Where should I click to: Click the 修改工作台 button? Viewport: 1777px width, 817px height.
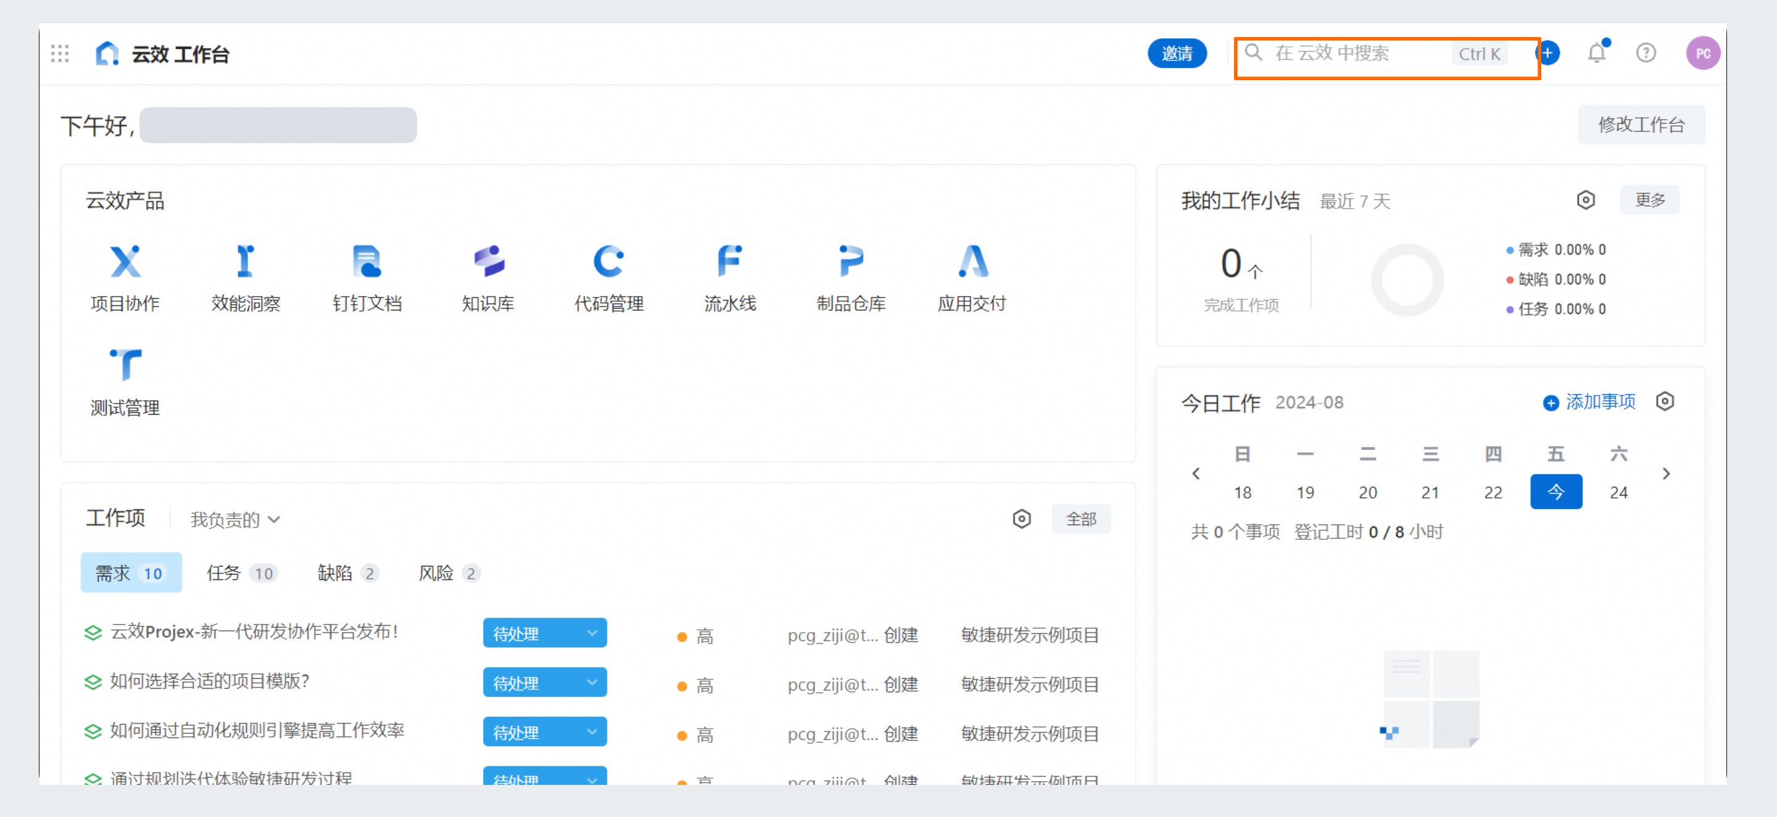point(1641,125)
